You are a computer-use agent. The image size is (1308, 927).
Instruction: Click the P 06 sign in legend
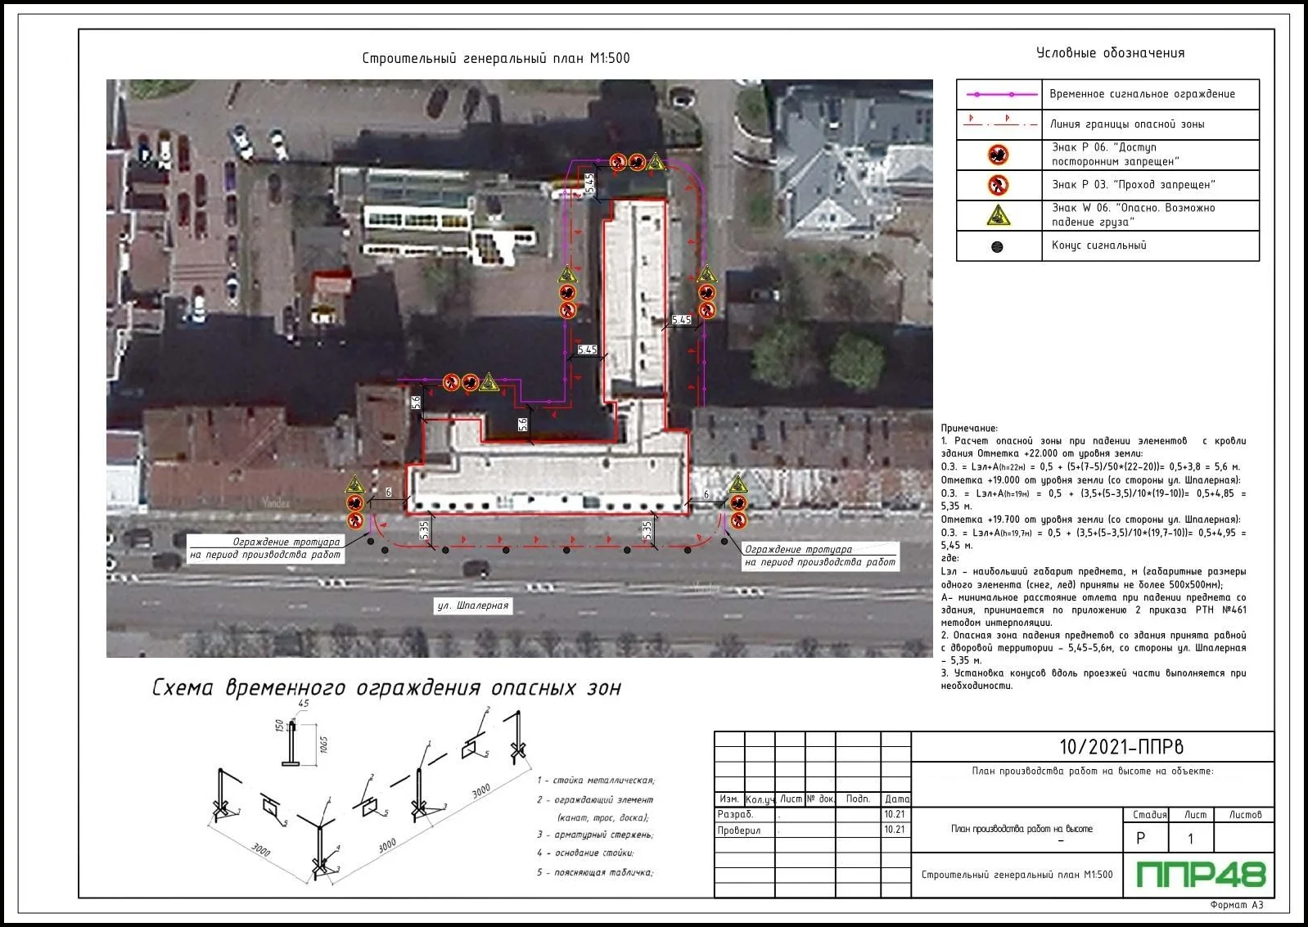click(x=998, y=155)
